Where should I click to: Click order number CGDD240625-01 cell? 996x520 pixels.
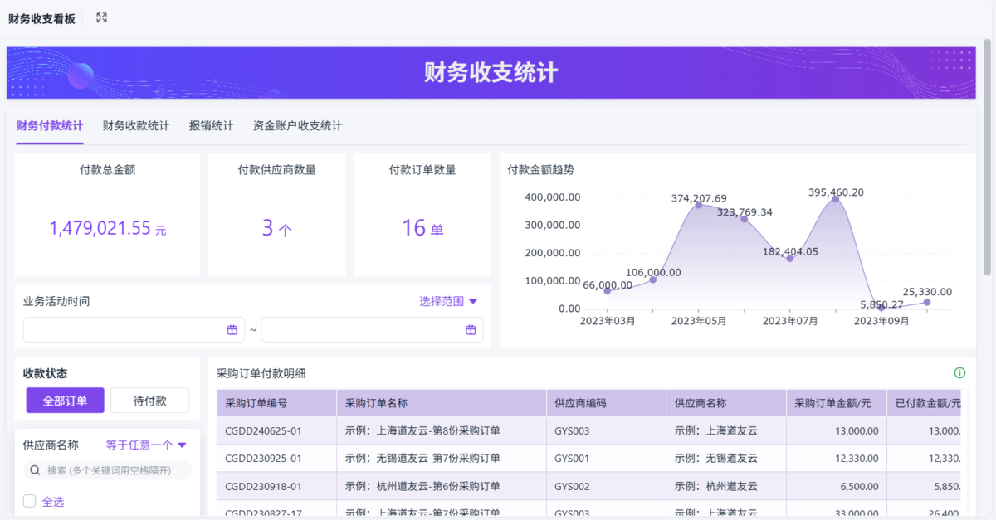264,430
